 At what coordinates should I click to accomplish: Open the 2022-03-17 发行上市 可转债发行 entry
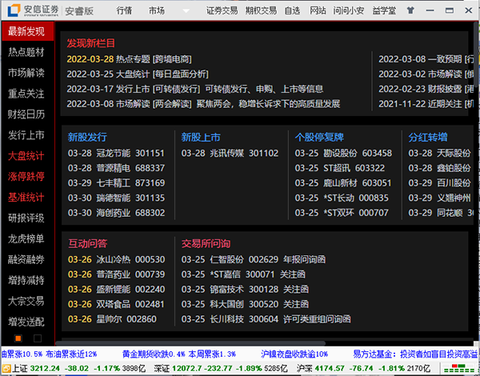pos(195,89)
